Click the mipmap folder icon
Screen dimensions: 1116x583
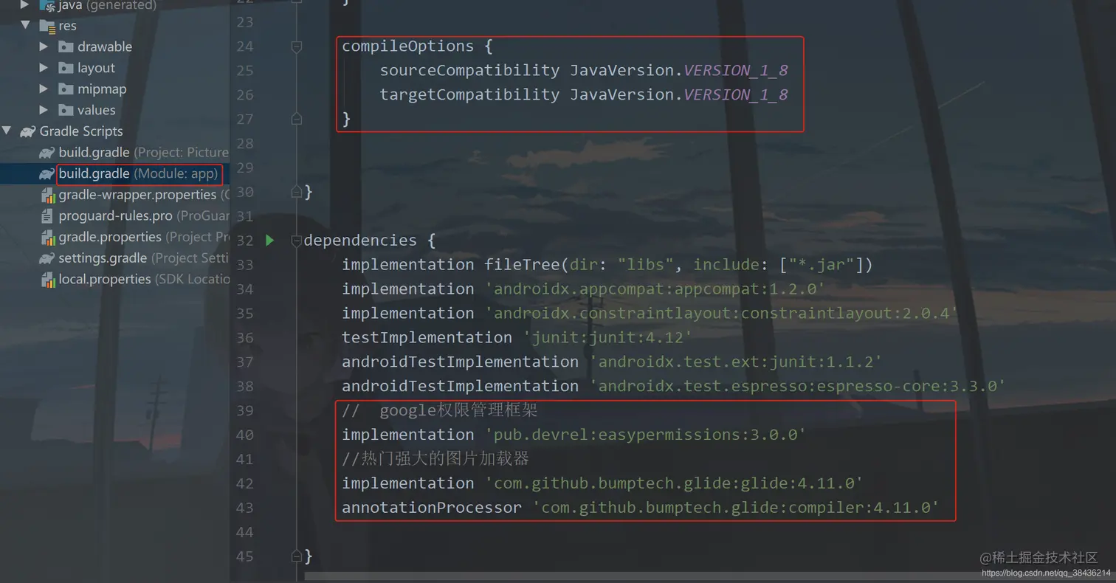click(66, 89)
